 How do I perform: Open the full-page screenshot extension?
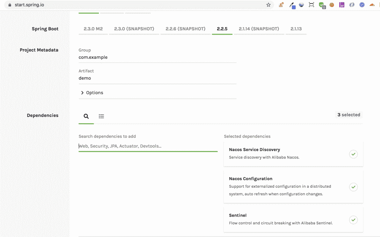[x=311, y=5]
